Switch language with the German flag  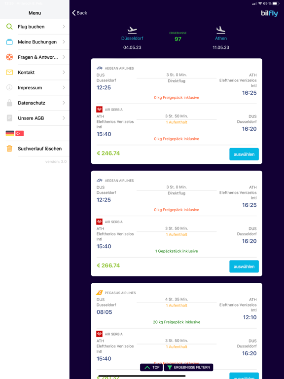[x=10, y=133]
